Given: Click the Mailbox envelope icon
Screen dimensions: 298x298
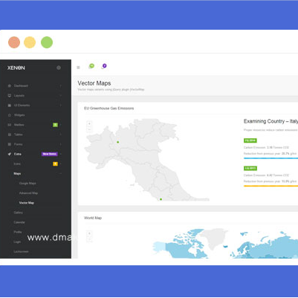Looking at the screenshot, I should (10, 125).
